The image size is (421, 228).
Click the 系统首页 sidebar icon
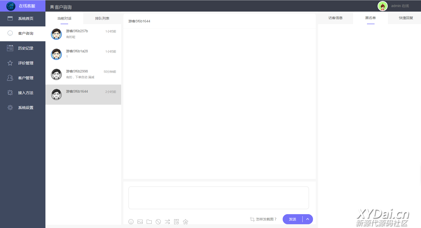point(10,18)
